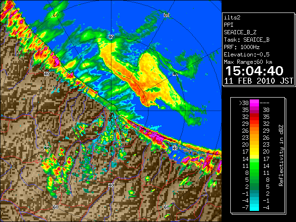Click the "60" ring label in the upper-left sea area

[55, 15]
